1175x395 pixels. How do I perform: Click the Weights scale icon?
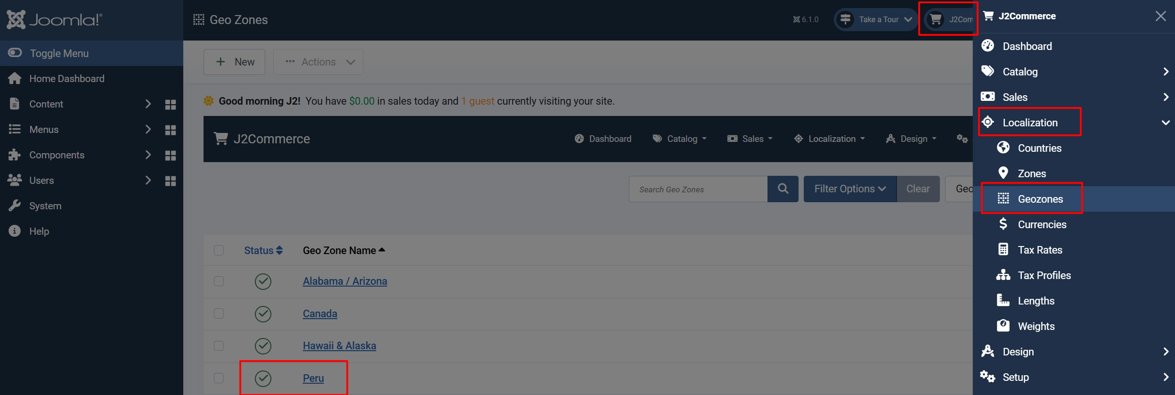(1003, 326)
